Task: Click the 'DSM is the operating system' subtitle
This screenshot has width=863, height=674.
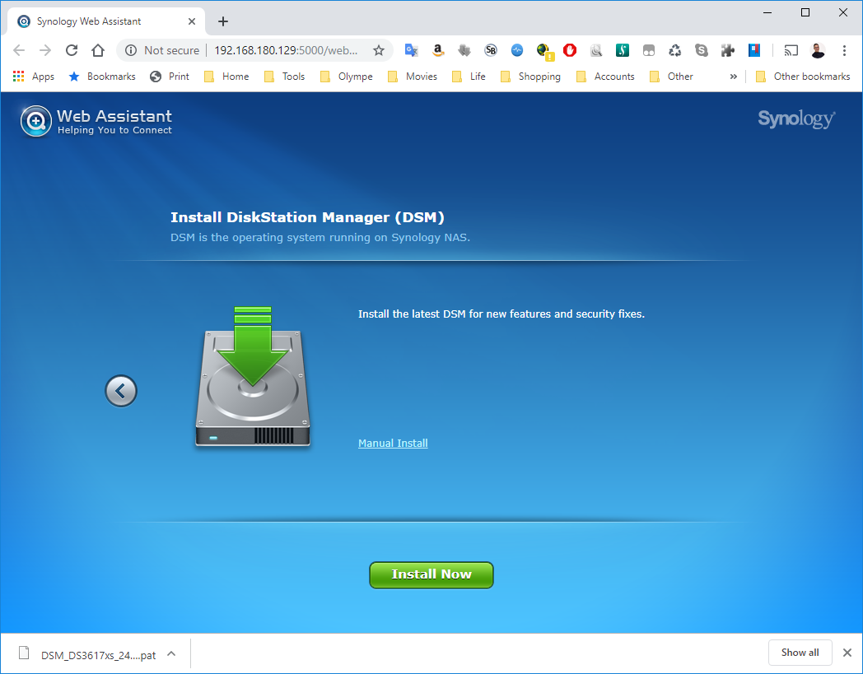Action: coord(320,238)
